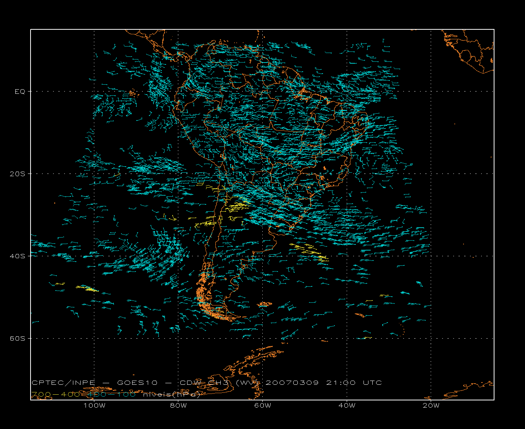Screen dimensions: 525x429
Task: Click the CDW CH3 (WV) channel text
Action: coord(220,383)
